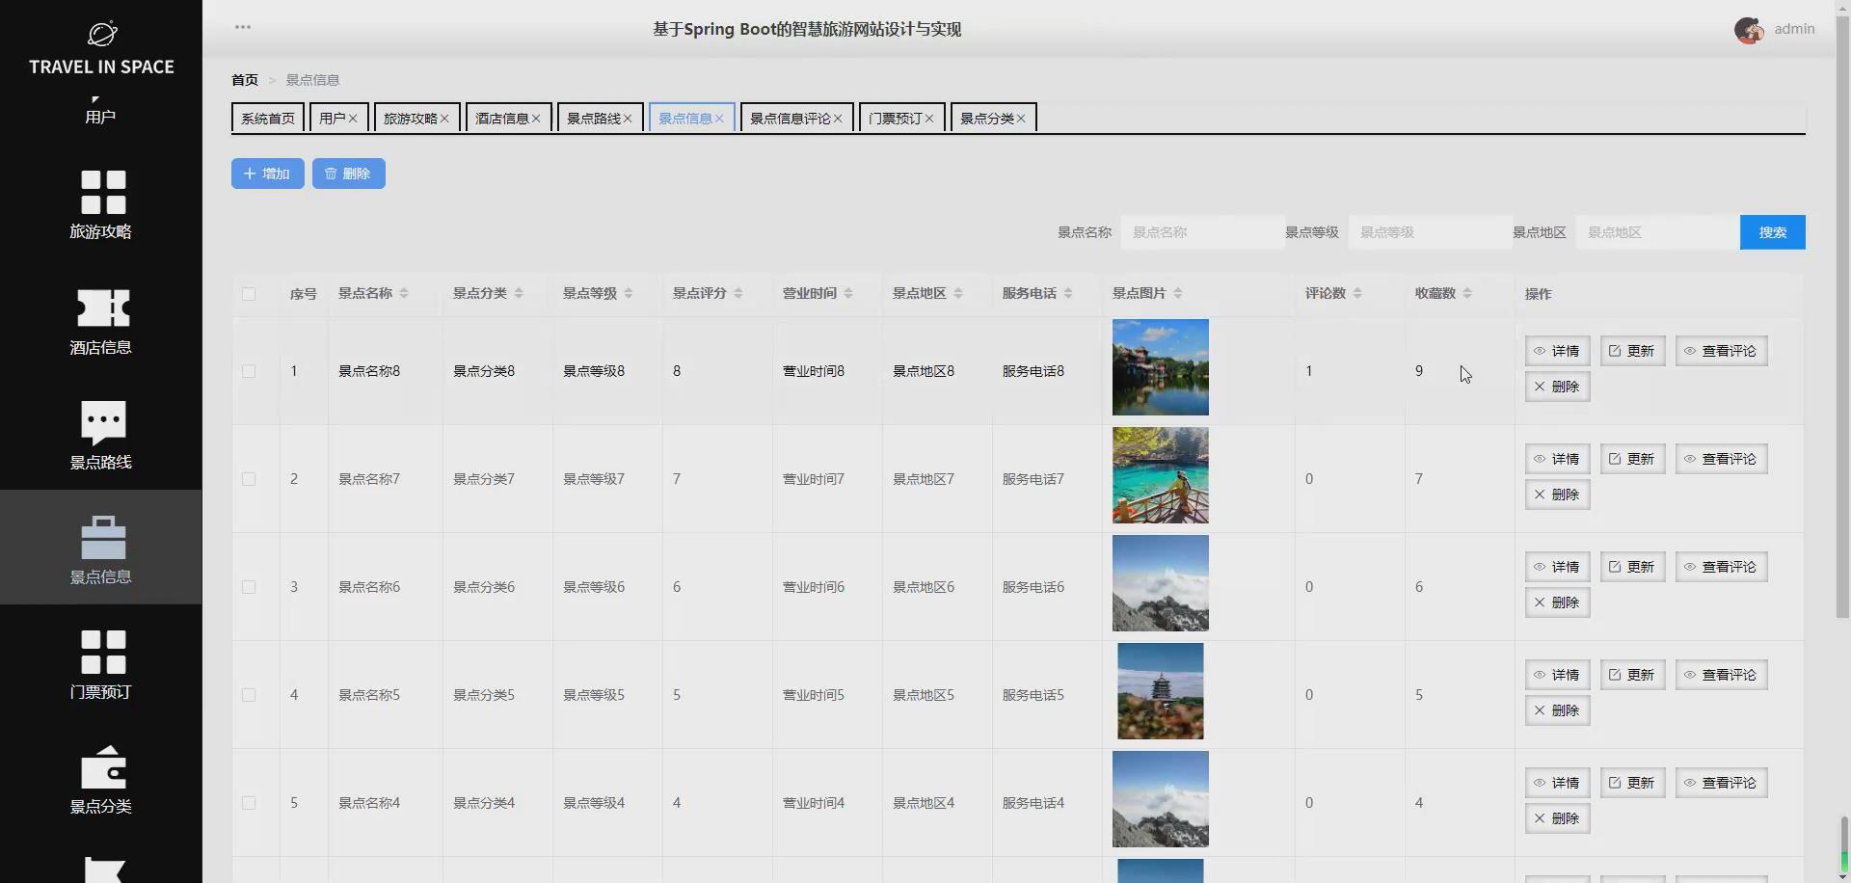This screenshot has height=883, width=1851.
Task: Focus the 景点地区 search input field
Action: 1658,232
